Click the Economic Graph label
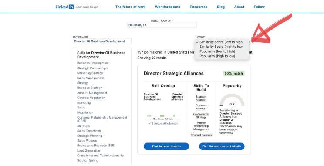Viewport: 324px width, 166px height. [x=87, y=7]
